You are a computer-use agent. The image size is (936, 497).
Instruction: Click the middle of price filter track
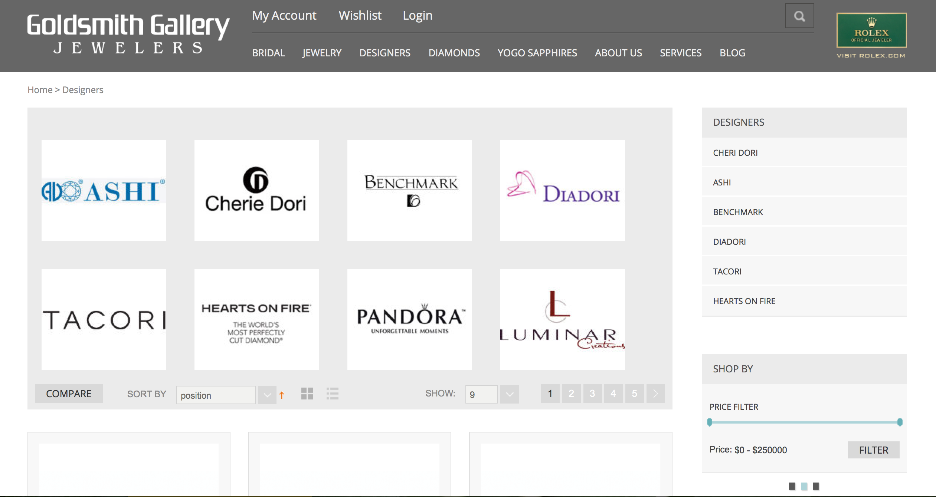pos(805,422)
